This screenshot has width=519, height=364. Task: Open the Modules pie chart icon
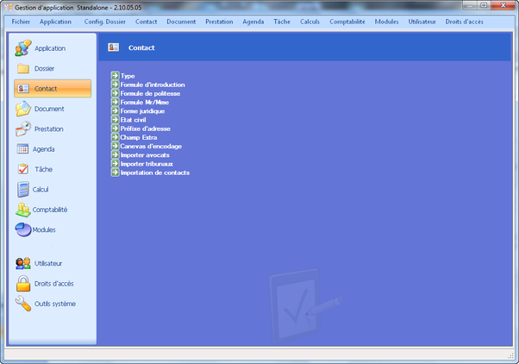click(x=23, y=229)
